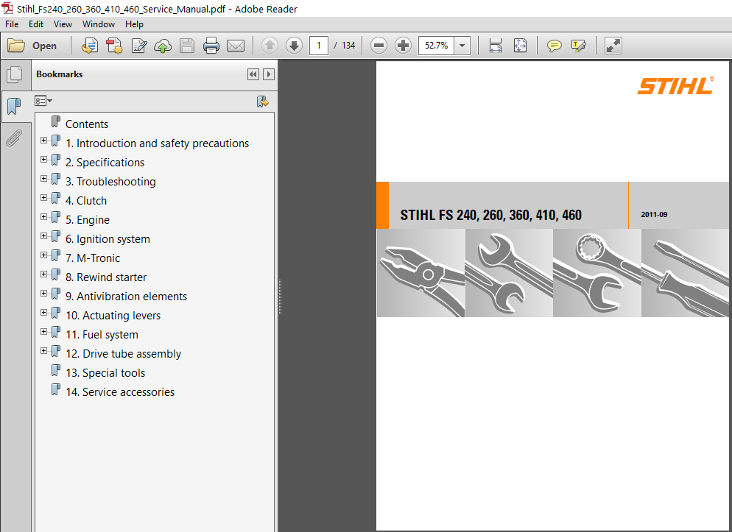Select the Bookmarks panel icon

[14, 107]
